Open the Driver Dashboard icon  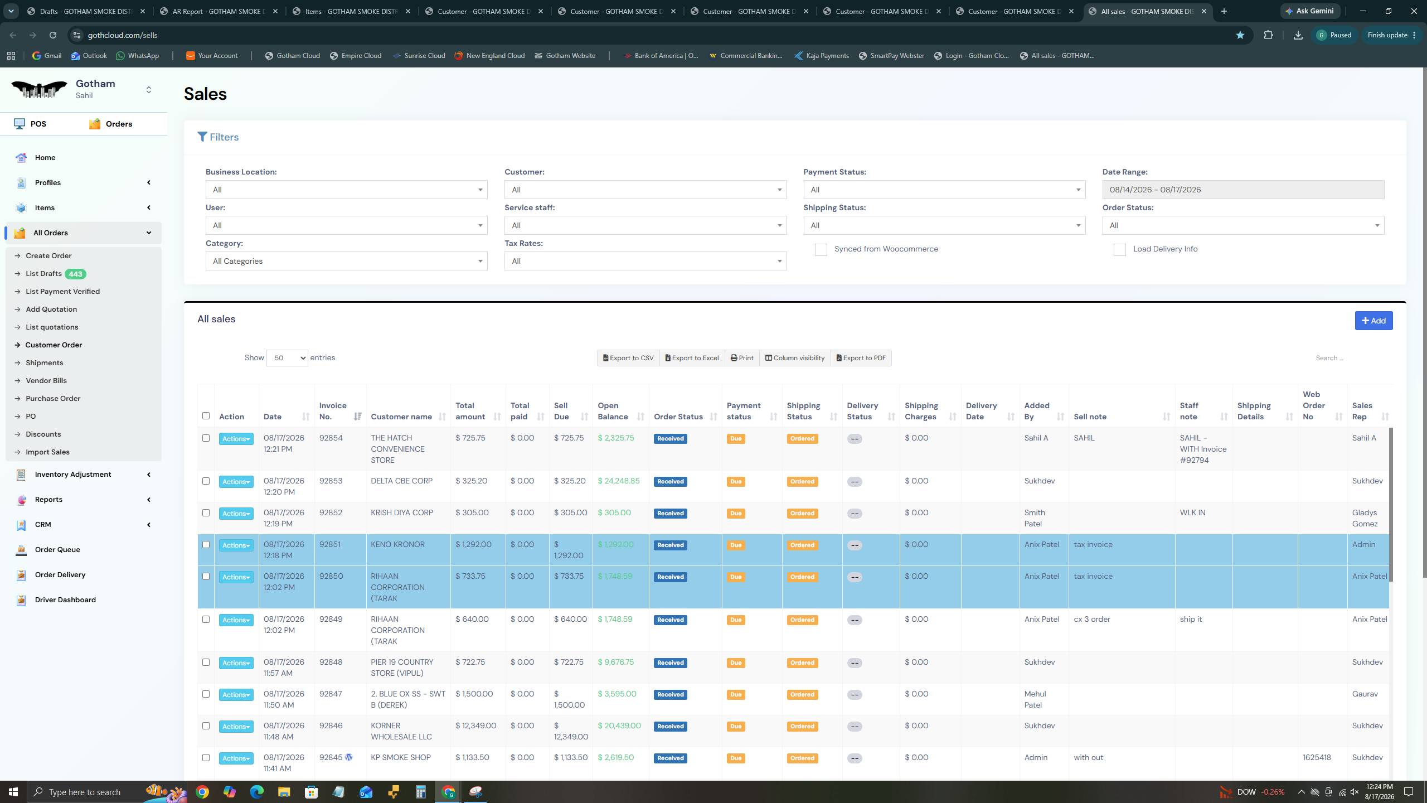[x=21, y=600]
